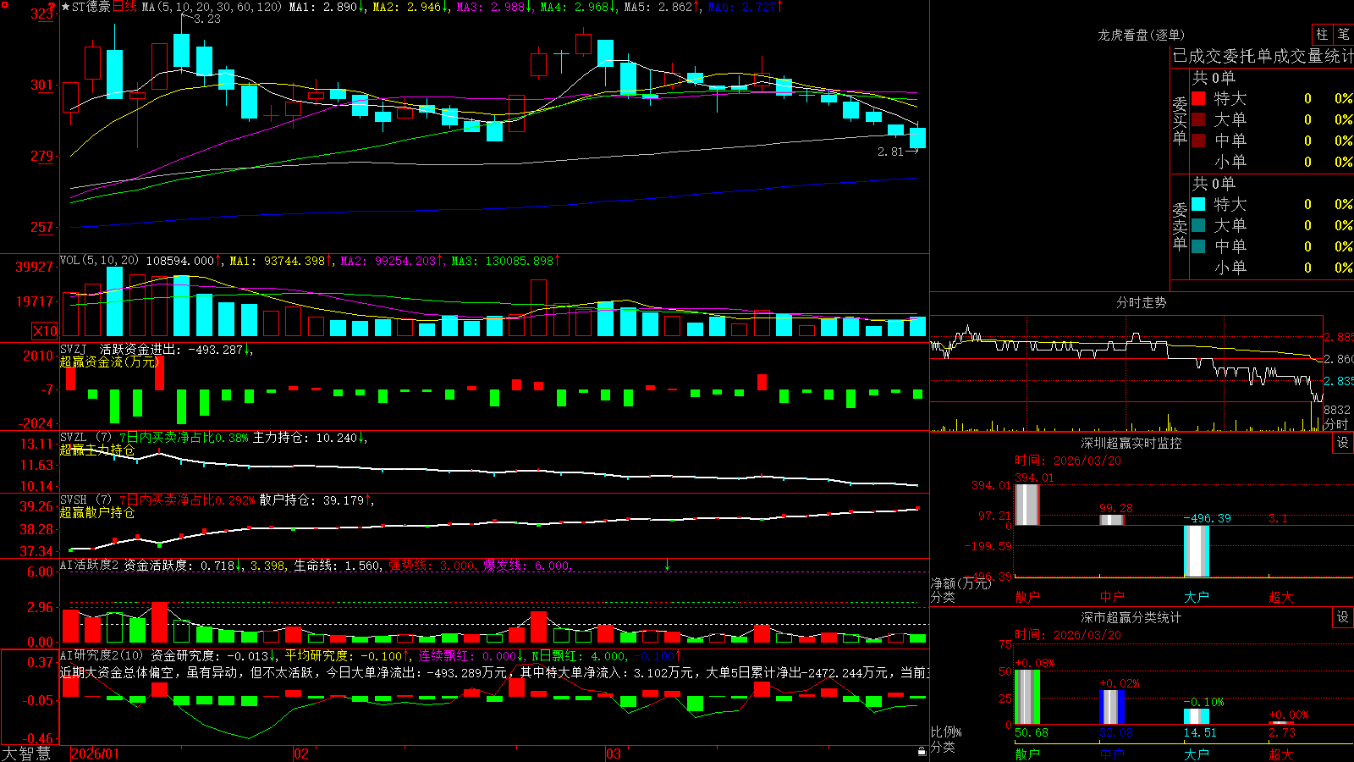Click the dark red 大单 buy-order swatch
The width and height of the screenshot is (1354, 762).
coord(1198,119)
